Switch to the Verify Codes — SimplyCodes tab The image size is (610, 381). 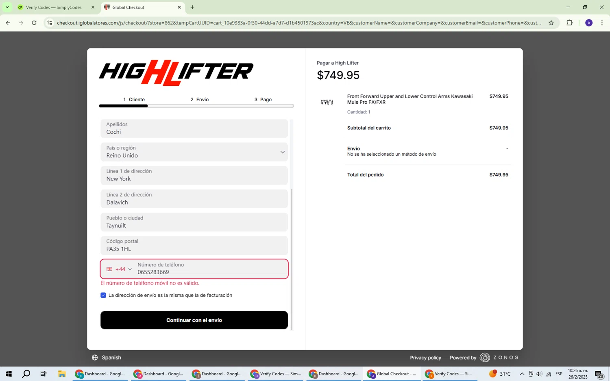(x=54, y=7)
